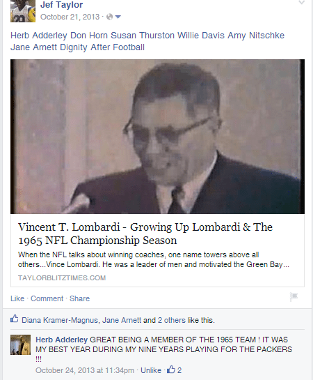313x380 pixels.
Task: Expand post options chevron at top right
Action: [x=301, y=3]
